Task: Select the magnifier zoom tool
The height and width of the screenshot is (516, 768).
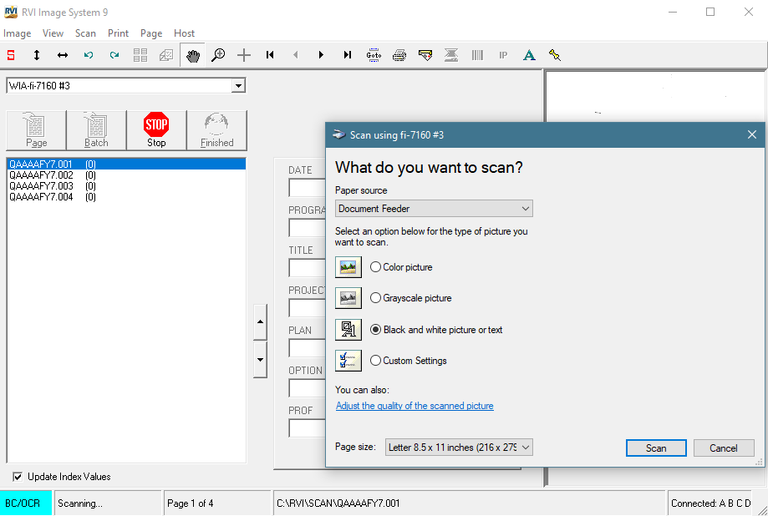Action: (x=218, y=55)
